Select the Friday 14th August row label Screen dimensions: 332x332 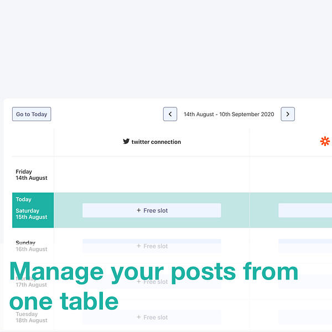click(32, 175)
